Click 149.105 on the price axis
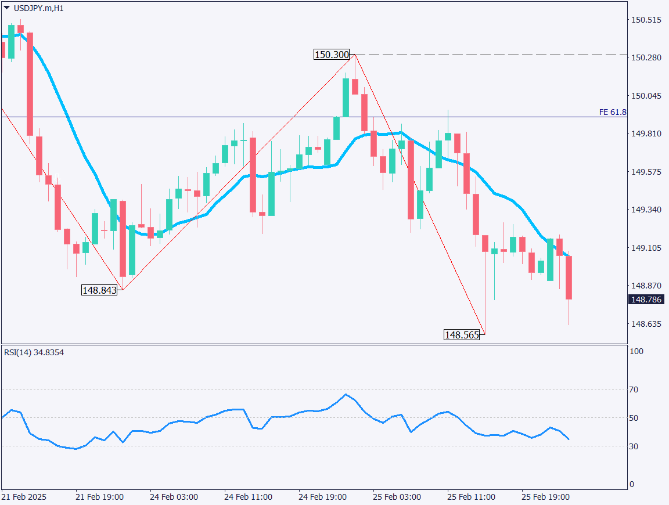Image resolution: width=669 pixels, height=505 pixels. click(646, 248)
